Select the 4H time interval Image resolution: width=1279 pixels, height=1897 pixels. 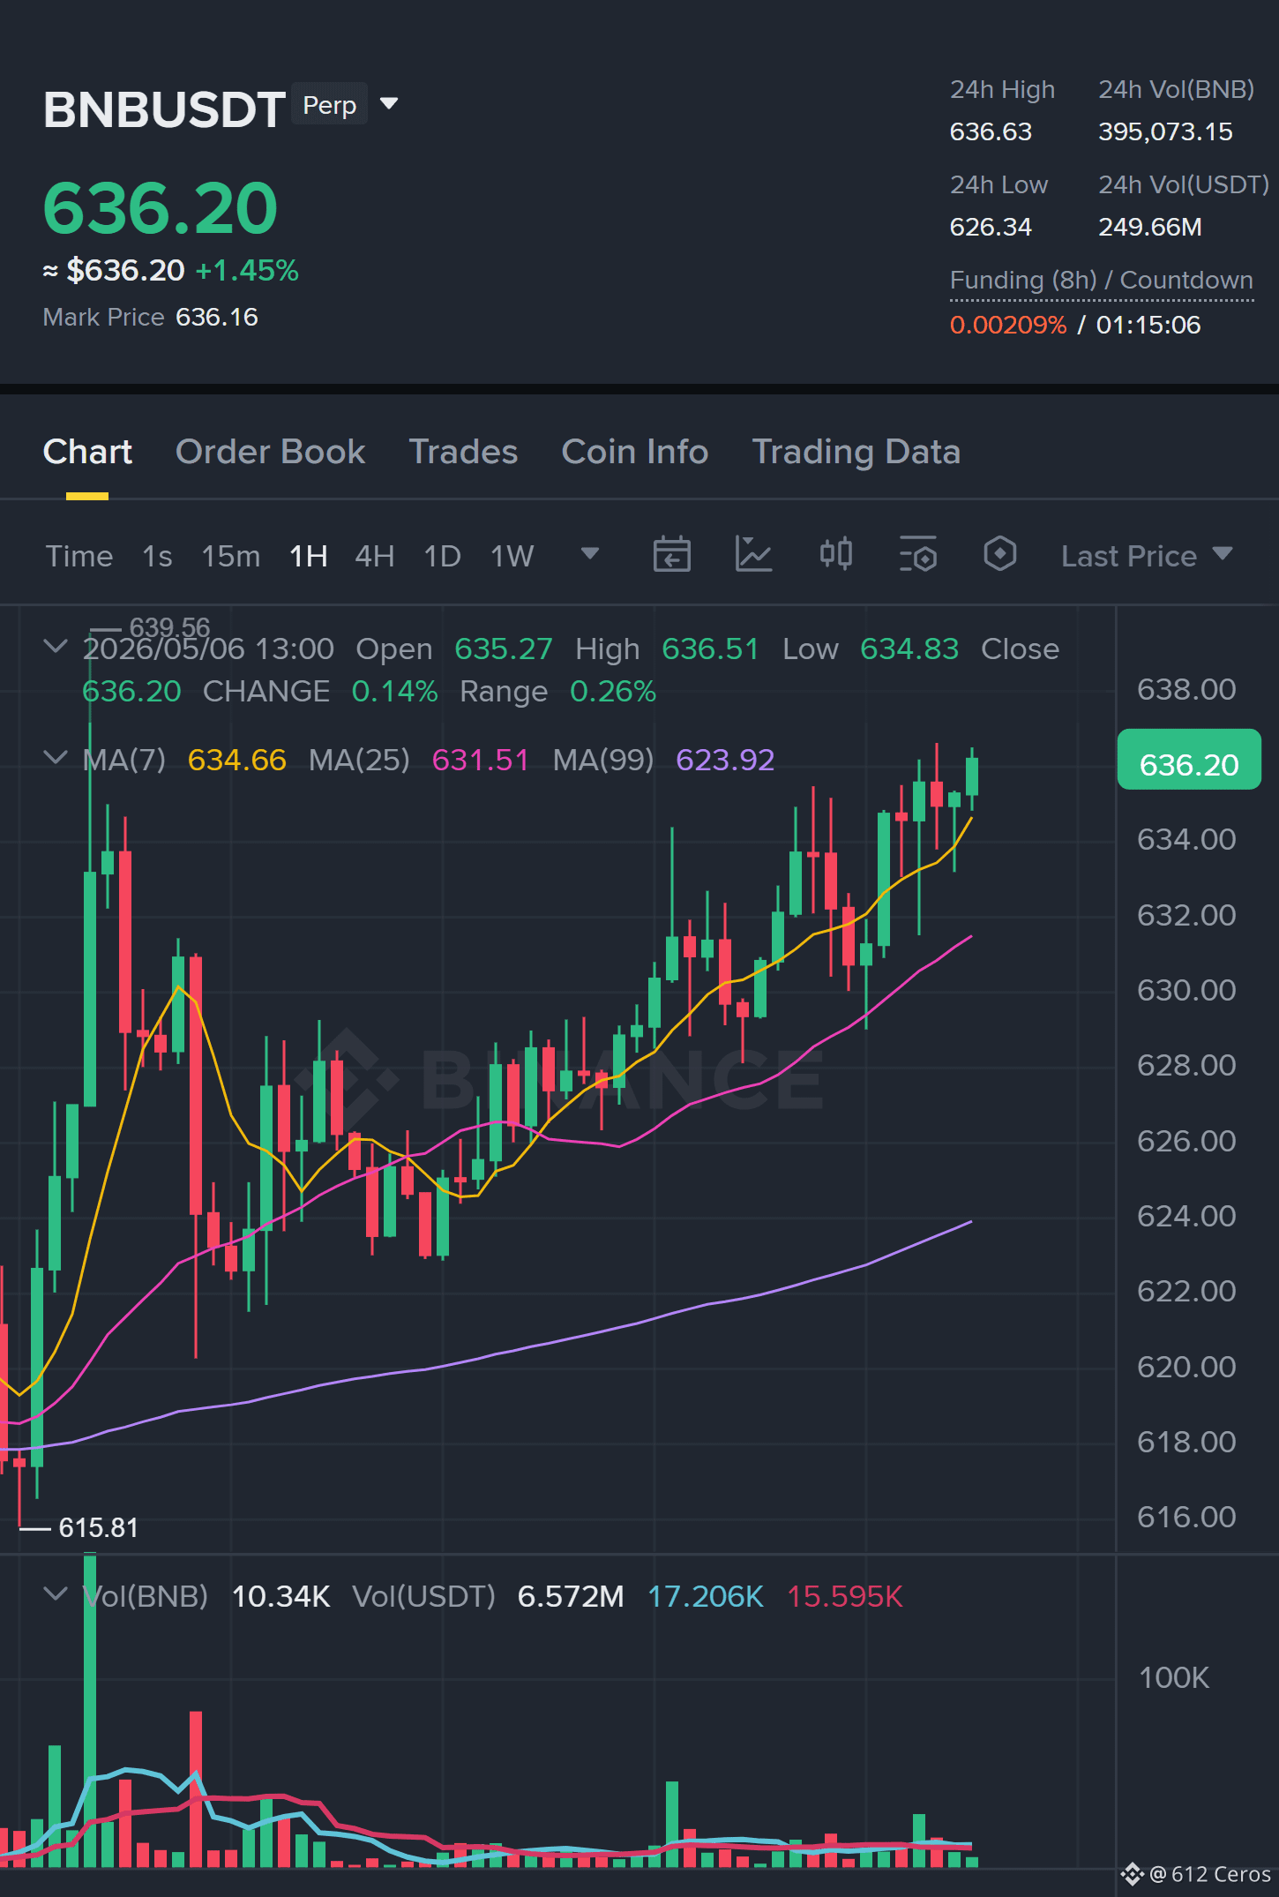click(375, 556)
